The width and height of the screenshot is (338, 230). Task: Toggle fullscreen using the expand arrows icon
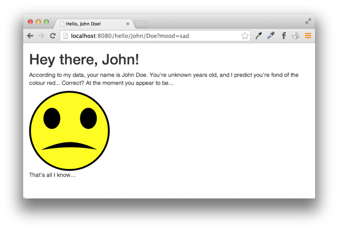308,21
